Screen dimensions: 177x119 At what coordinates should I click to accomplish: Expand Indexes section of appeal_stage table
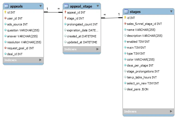97,49
